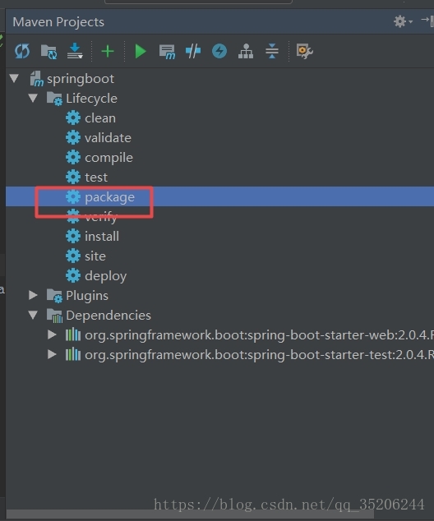Collapse the springboot project node

tap(14, 79)
